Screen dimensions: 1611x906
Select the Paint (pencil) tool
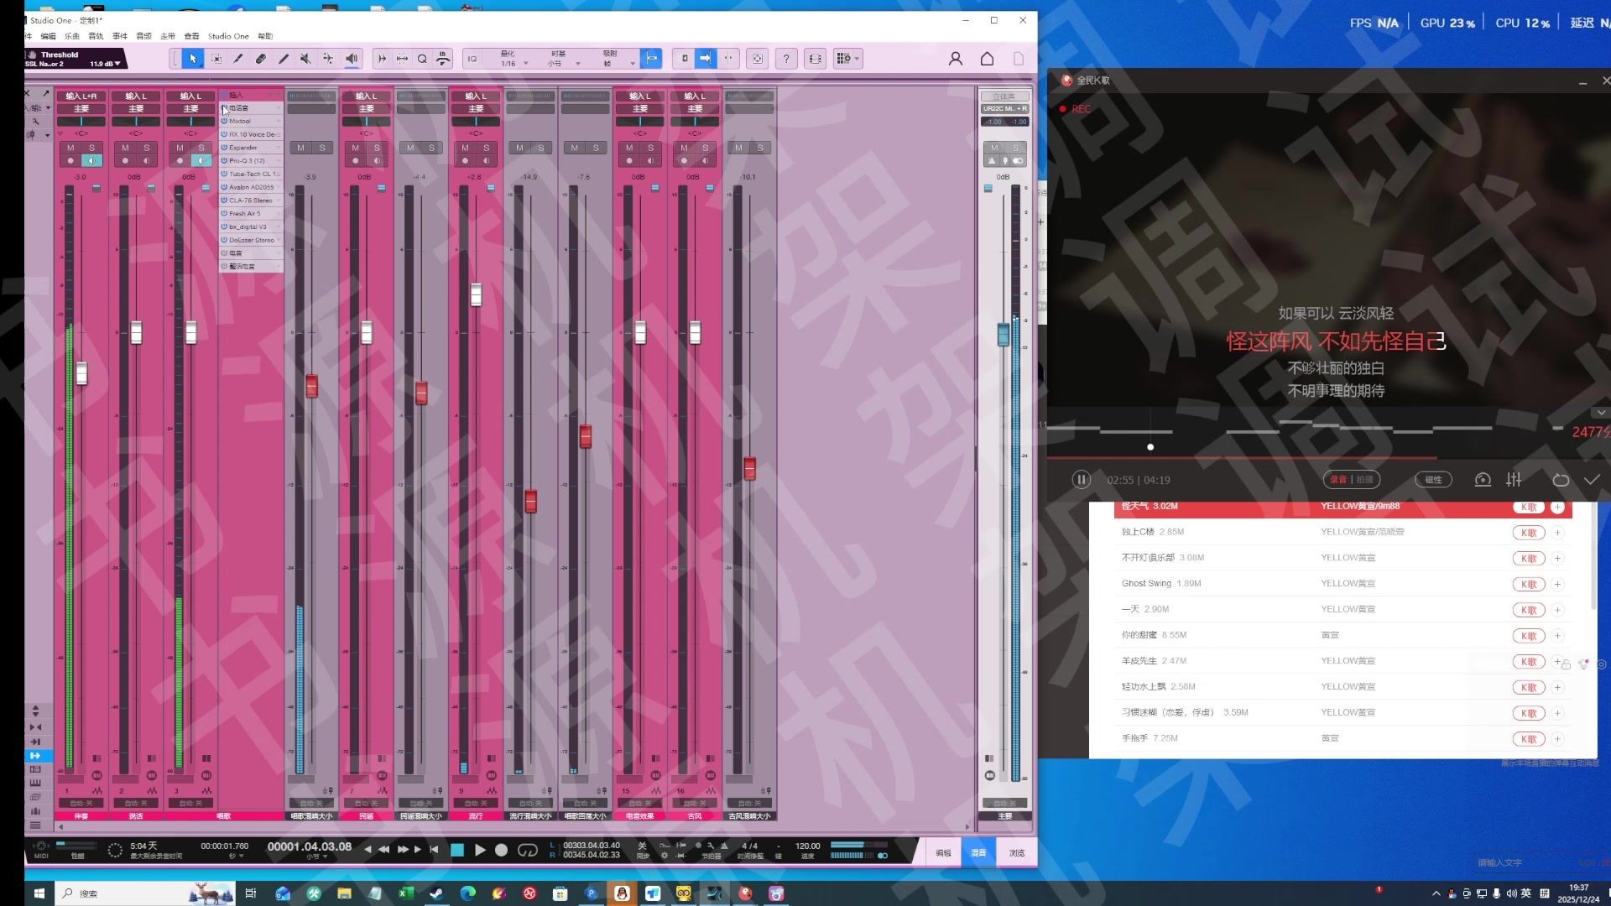click(x=284, y=59)
